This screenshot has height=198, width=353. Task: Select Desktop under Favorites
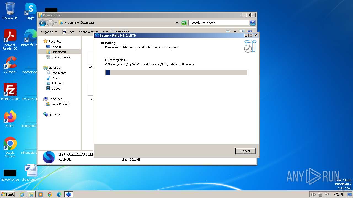(57, 47)
